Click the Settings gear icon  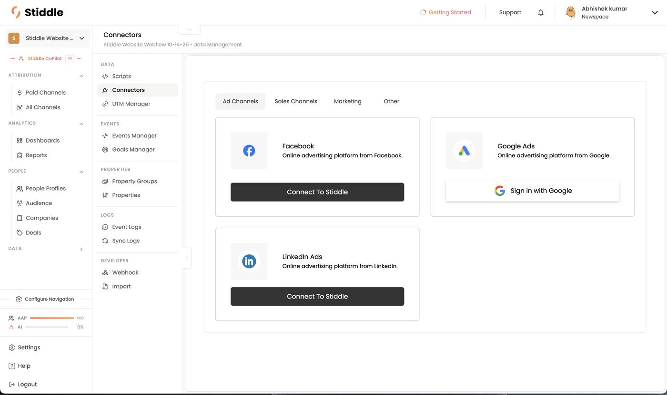[x=12, y=347]
